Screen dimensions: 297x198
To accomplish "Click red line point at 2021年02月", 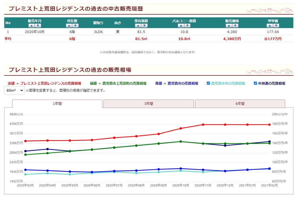I will 270,125.
